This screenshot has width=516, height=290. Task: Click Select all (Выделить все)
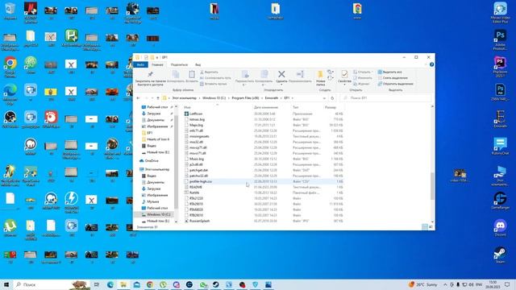[x=389, y=72]
